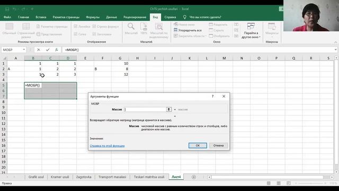The width and height of the screenshot is (339, 191).
Task: Click cell F2 labeled B
Action: [x=102, y=69]
